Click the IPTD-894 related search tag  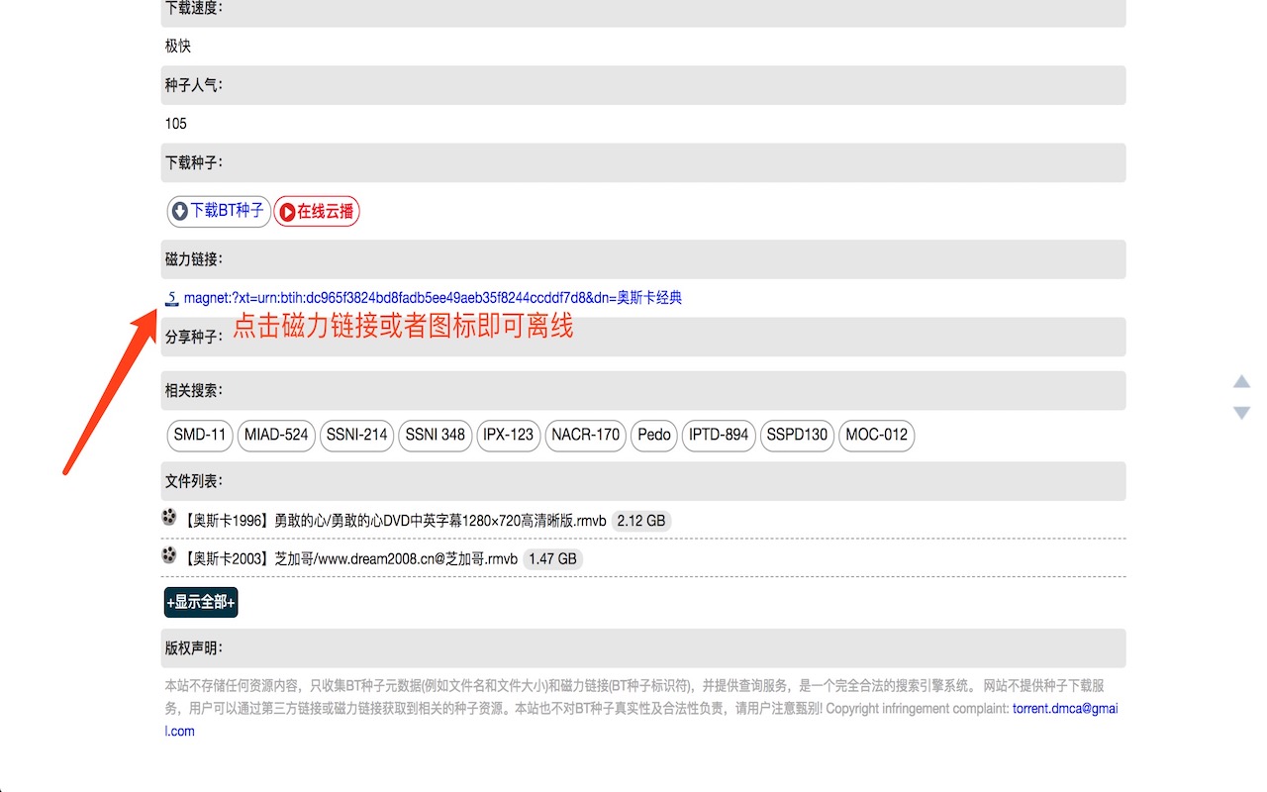[x=719, y=436]
